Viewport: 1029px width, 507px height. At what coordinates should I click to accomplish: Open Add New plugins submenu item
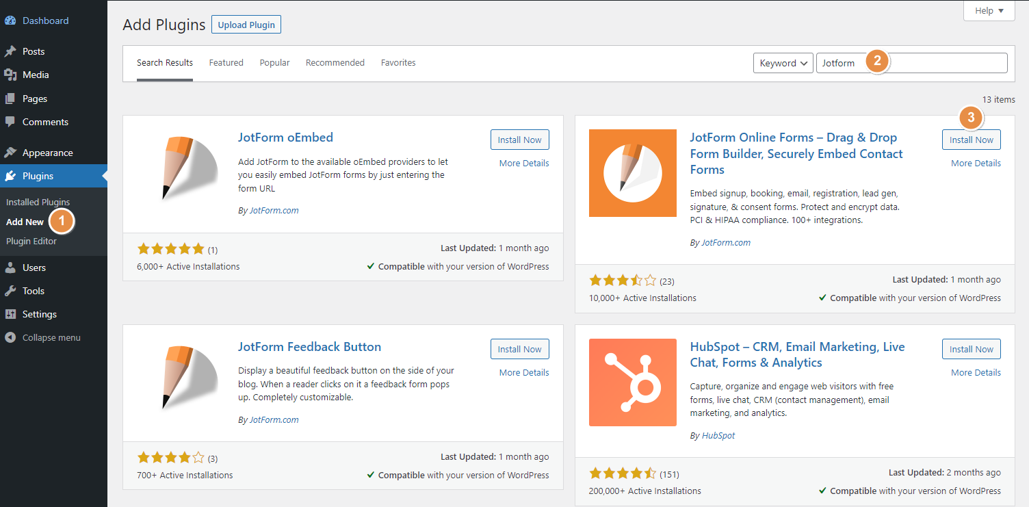point(25,222)
